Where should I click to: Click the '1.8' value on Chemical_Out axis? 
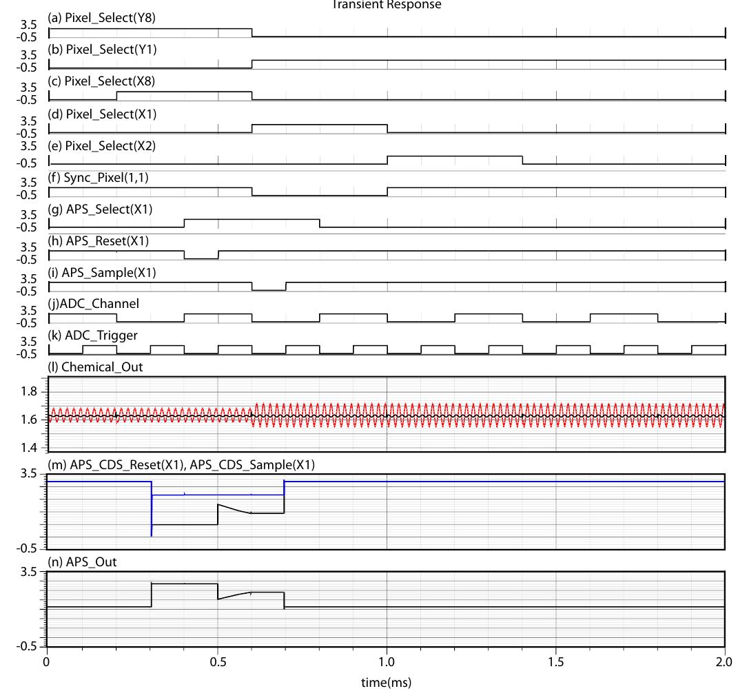28,391
